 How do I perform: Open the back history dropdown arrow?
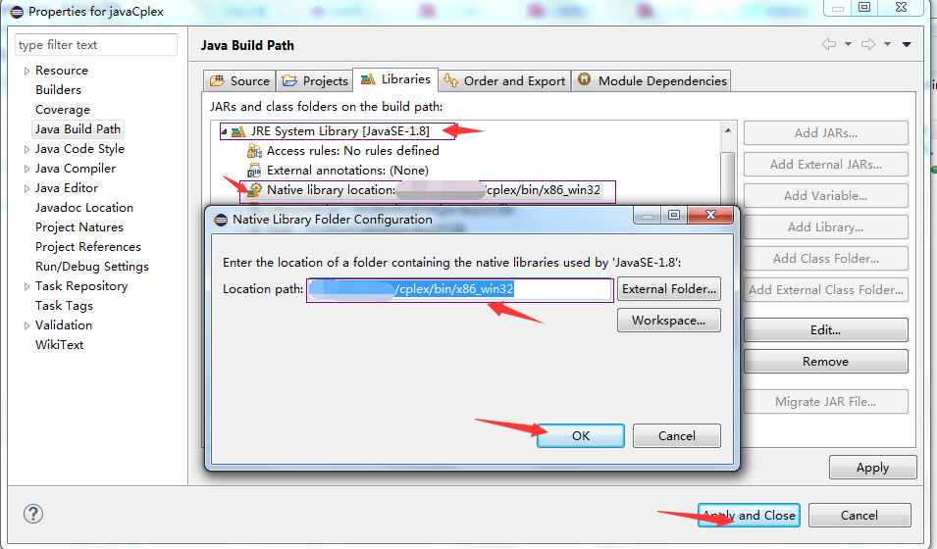click(x=848, y=44)
